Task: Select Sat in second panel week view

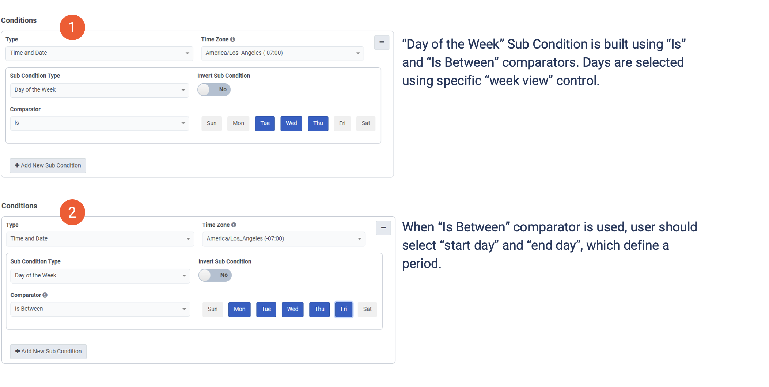Action: [367, 309]
